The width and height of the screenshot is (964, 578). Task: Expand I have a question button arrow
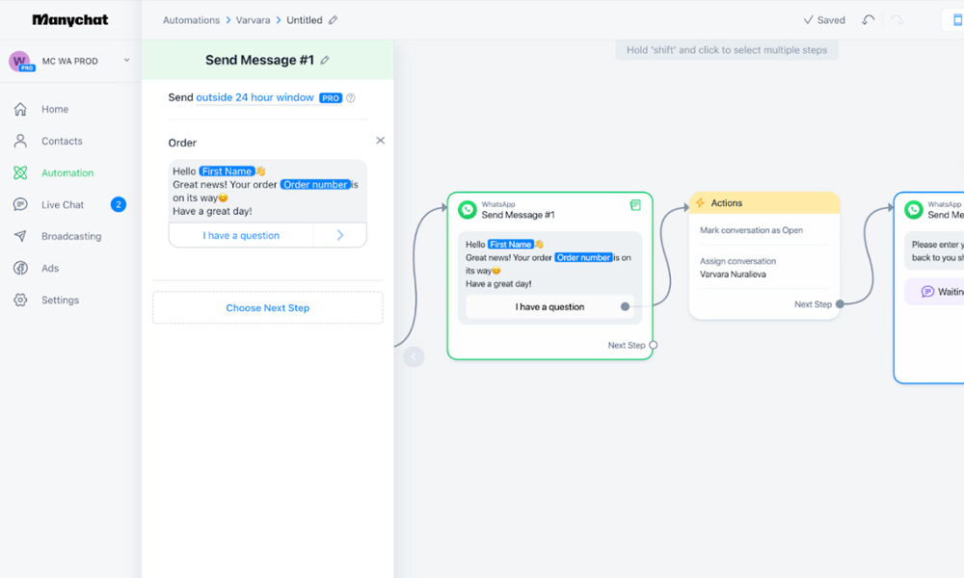pyautogui.click(x=340, y=235)
